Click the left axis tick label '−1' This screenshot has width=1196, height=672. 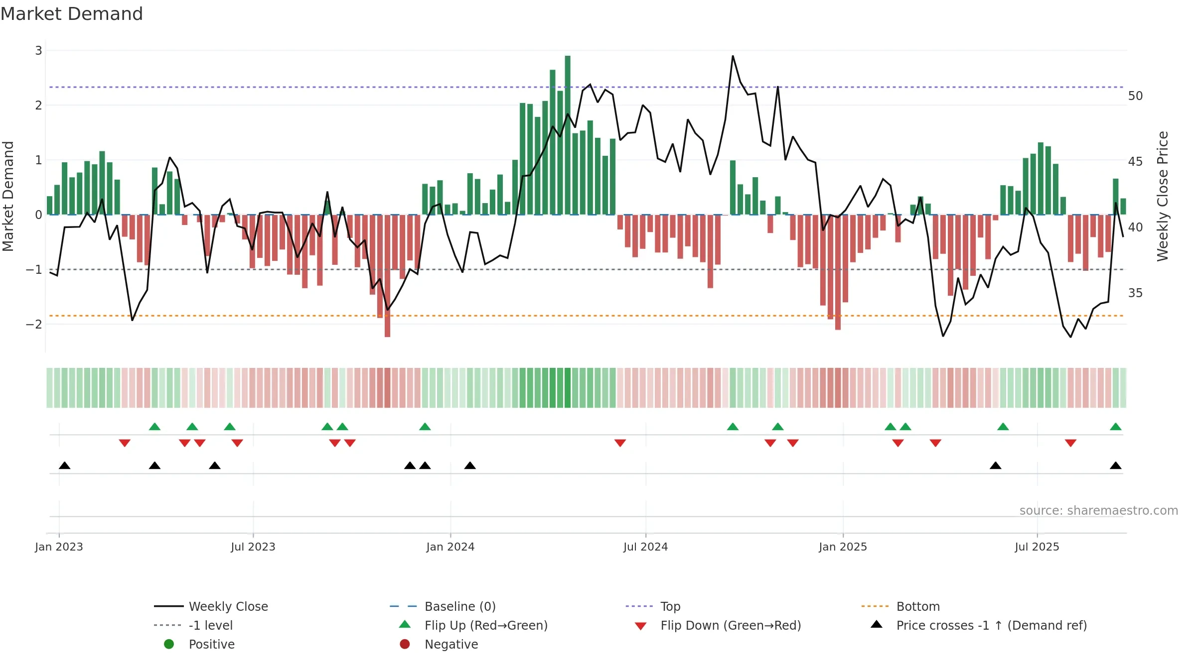point(34,269)
